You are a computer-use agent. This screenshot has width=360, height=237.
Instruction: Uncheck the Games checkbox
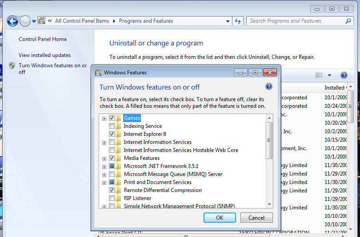(112, 118)
